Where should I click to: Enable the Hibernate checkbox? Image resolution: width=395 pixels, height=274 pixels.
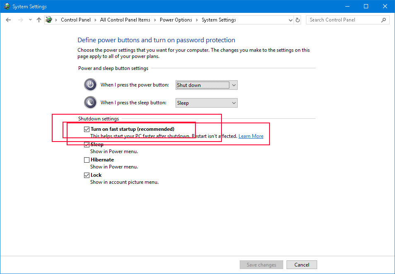pos(87,160)
